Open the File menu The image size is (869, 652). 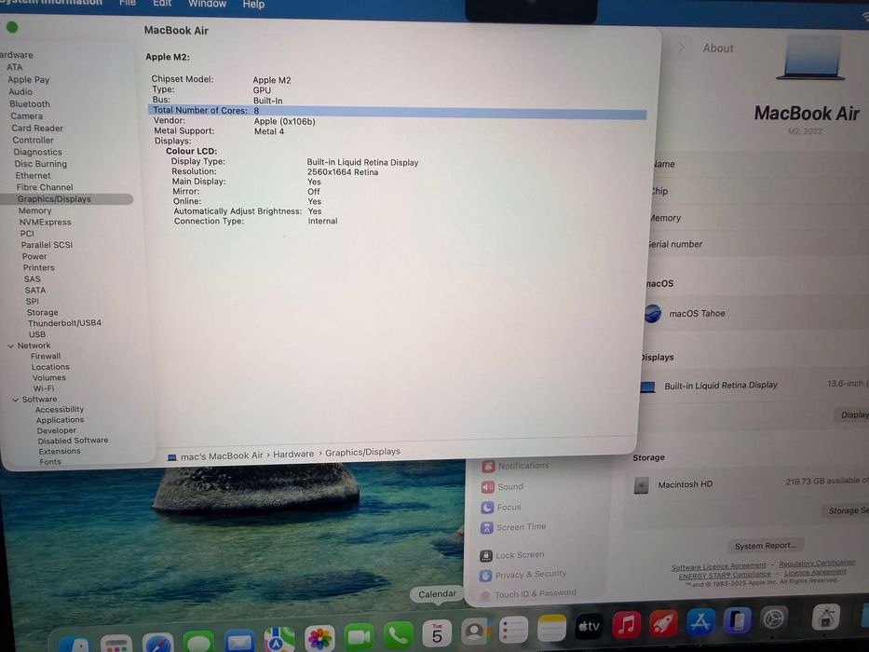tap(127, 3)
